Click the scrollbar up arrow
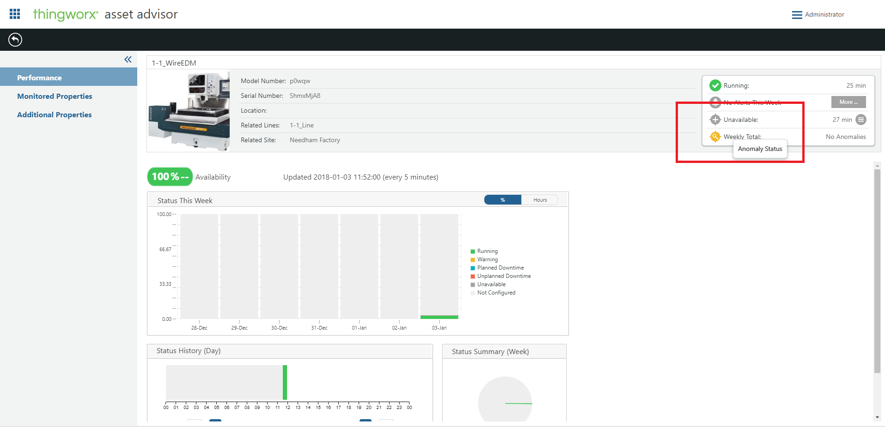 pos(877,166)
